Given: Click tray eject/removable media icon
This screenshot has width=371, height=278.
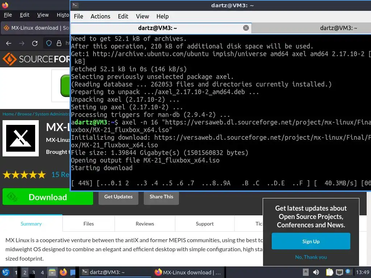Looking at the screenshot, I should pos(306,272).
